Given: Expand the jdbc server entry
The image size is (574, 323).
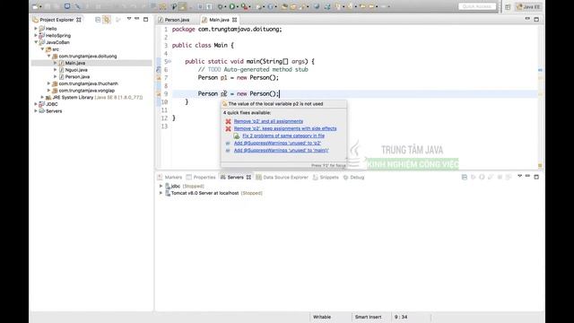Looking at the screenshot, I should click(161, 186).
